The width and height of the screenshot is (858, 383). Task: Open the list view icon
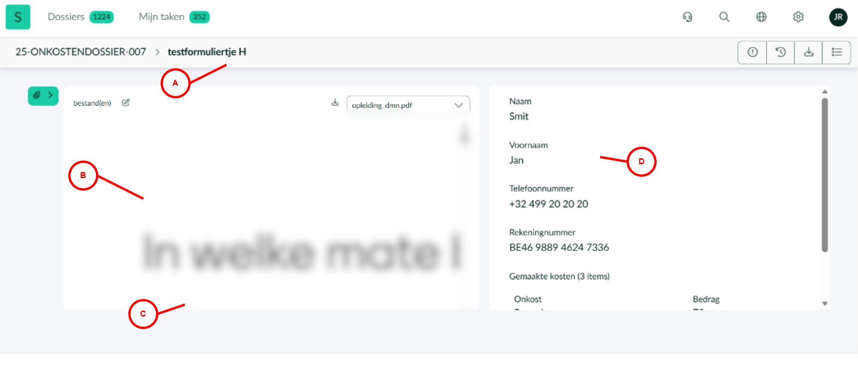836,52
